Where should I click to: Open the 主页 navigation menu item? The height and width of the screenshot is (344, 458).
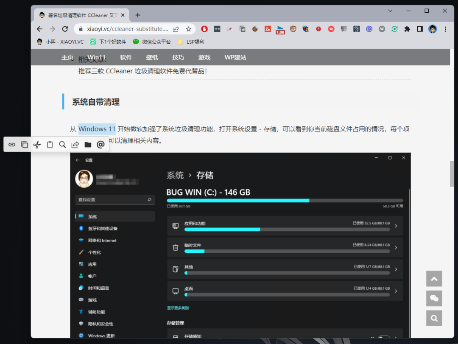click(x=67, y=57)
